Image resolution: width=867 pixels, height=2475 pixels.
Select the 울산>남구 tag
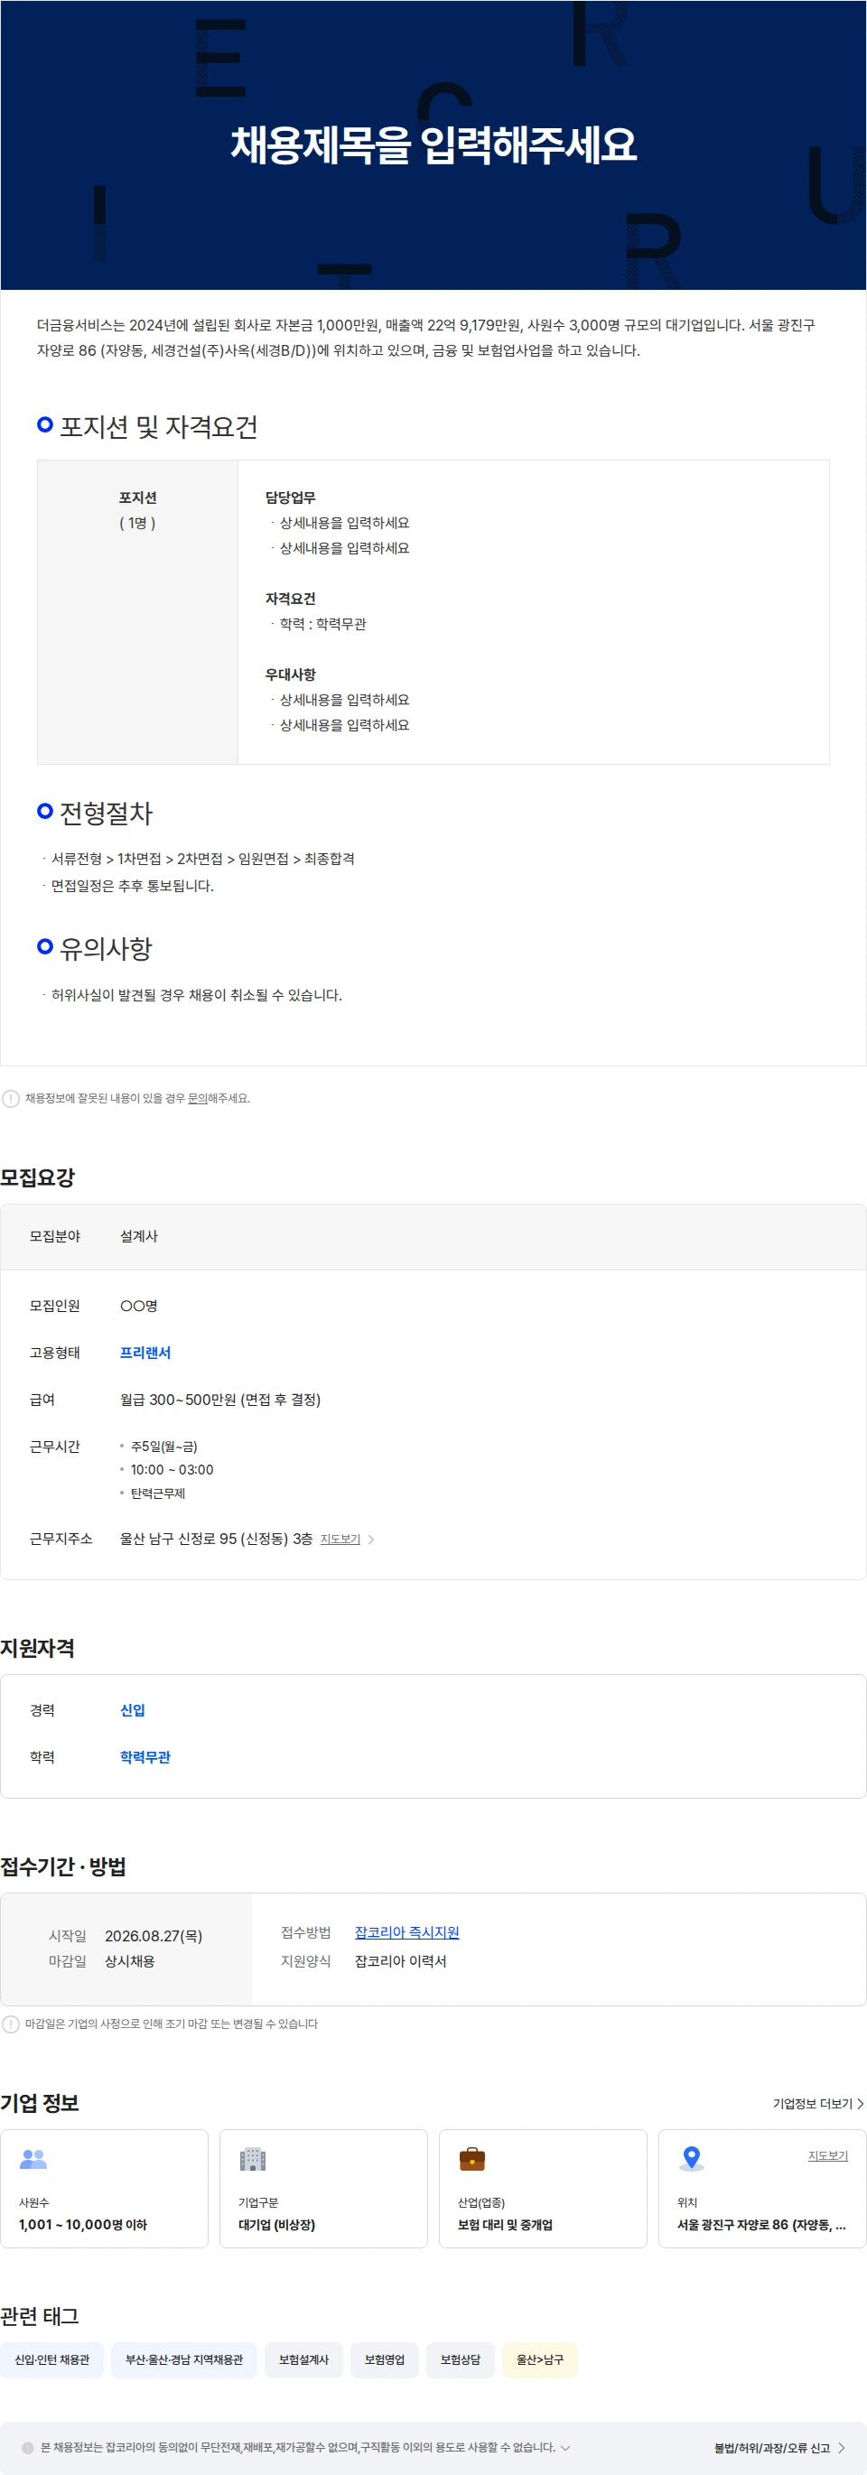pos(540,2359)
